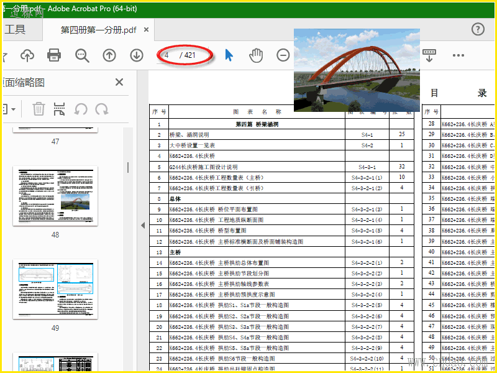Close the 第四册第一分册.pdf tab
The image size is (497, 373).
[146, 30]
